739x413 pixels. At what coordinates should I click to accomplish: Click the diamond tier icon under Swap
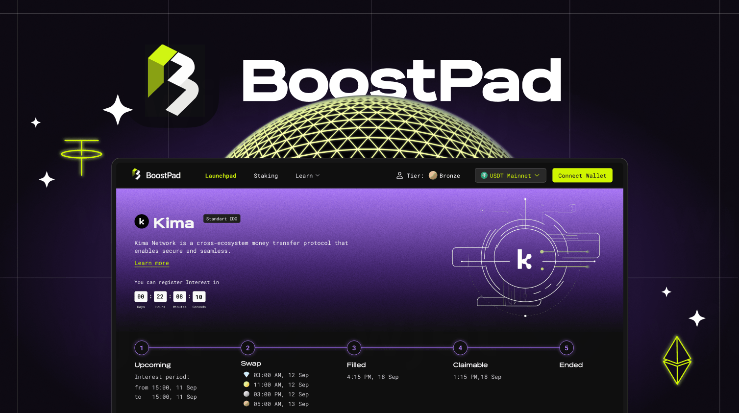click(246, 375)
